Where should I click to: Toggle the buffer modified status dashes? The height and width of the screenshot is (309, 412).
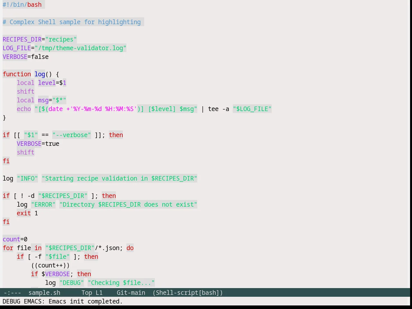[x=12, y=293]
